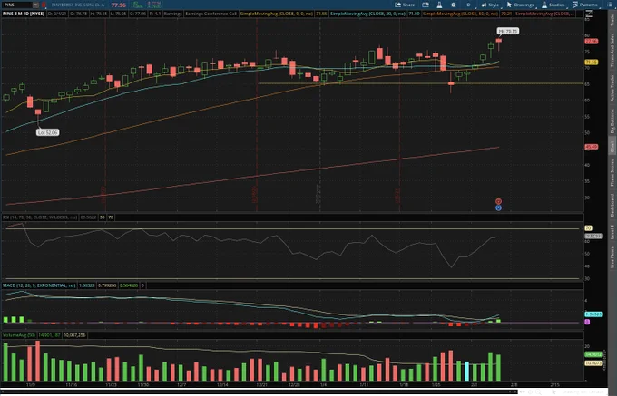
Task: Click the red symbol link color indicator
Action: 44,5
